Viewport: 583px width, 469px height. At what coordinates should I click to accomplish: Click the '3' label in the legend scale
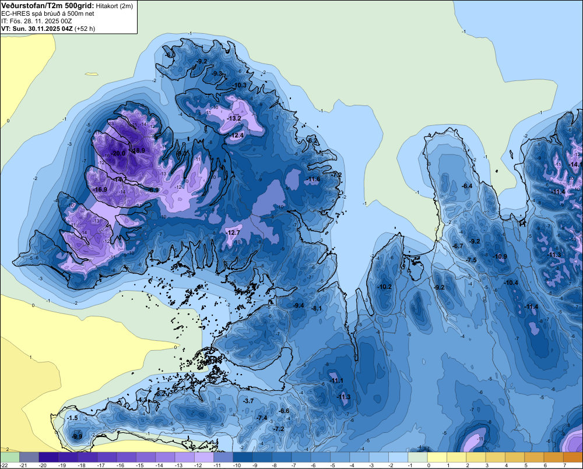(x=487, y=466)
